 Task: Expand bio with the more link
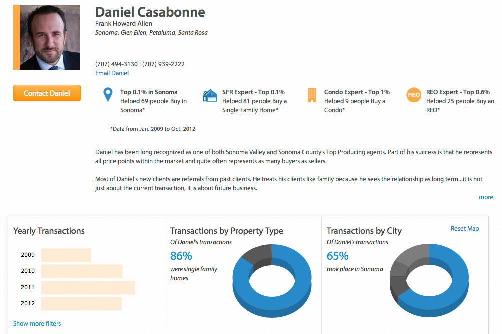pos(486,197)
